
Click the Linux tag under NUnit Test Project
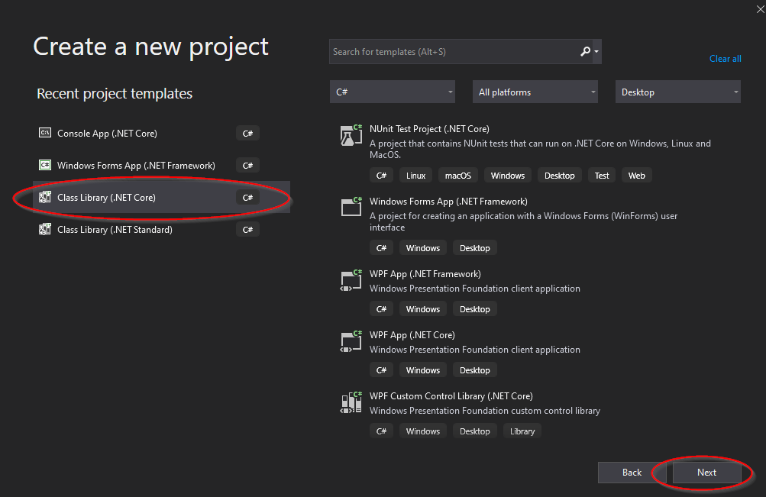(415, 176)
